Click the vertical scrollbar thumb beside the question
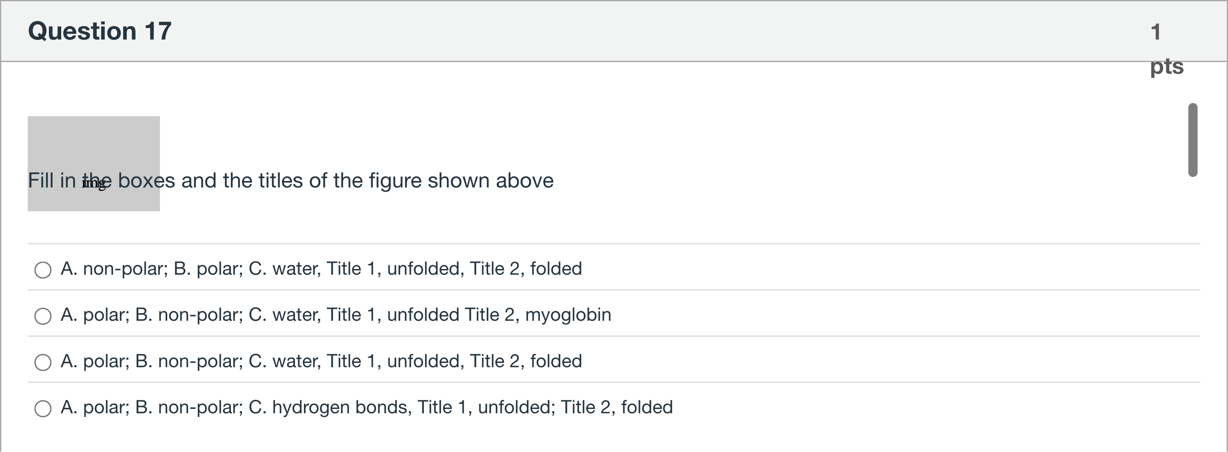The image size is (1228, 452). [1193, 139]
